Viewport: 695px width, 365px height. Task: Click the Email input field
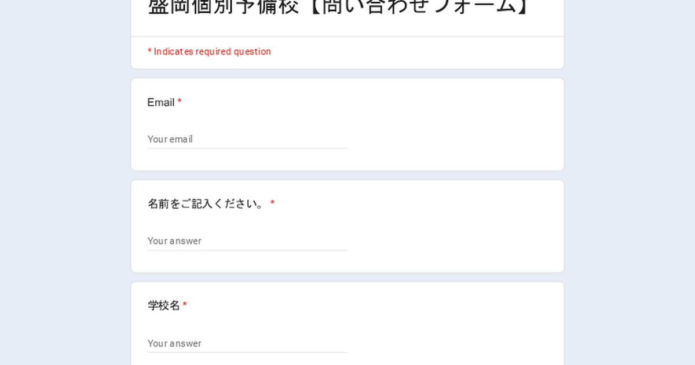[247, 139]
